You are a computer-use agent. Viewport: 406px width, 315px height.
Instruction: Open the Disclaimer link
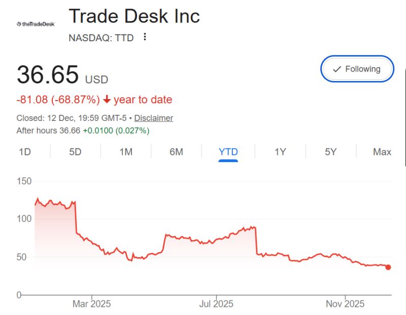click(x=156, y=118)
